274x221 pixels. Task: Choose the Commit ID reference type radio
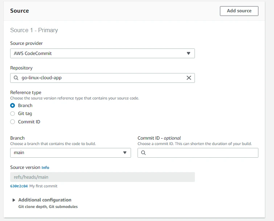[x=13, y=122]
